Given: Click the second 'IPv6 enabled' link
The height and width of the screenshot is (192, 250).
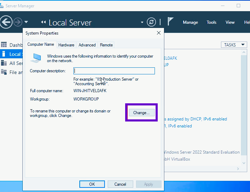Looking at the screenshot, I should (x=178, y=126).
